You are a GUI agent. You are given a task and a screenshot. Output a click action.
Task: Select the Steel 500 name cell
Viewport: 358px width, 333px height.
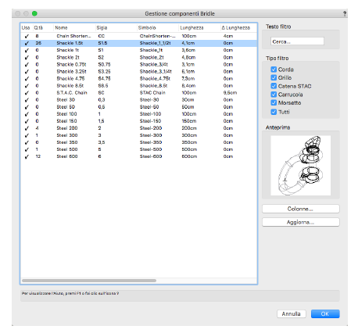(x=67, y=149)
